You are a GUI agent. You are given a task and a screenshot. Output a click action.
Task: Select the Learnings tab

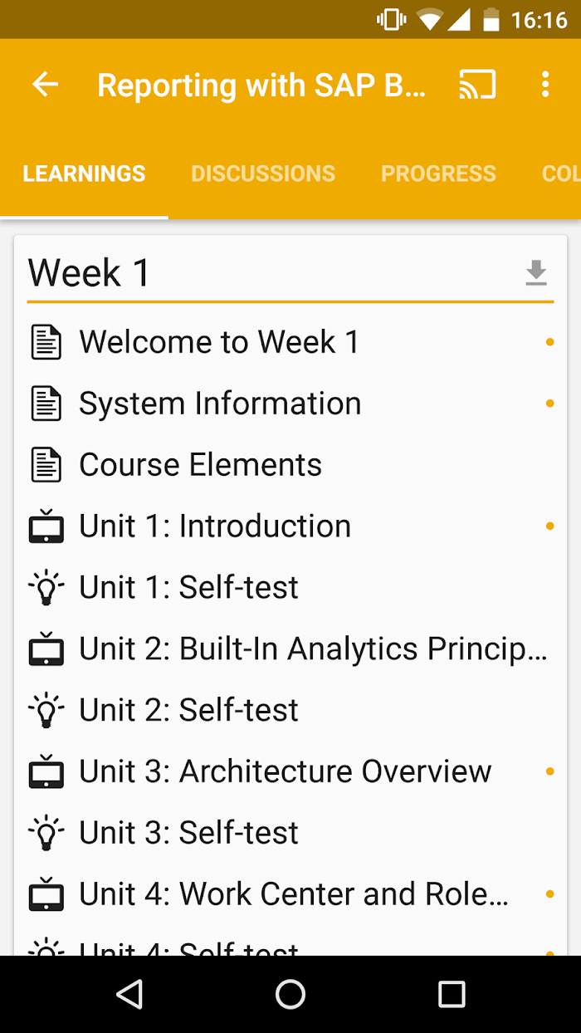pyautogui.click(x=84, y=174)
